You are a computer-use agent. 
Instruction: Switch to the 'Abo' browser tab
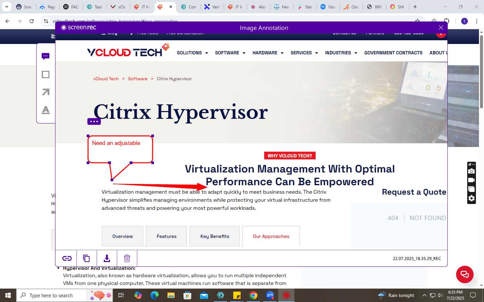258,7
